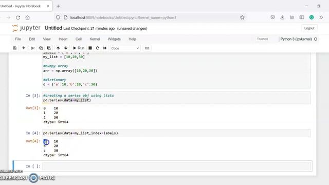Show more browser tools chevron
Viewport: 329px width, 185px height.
(321, 17)
